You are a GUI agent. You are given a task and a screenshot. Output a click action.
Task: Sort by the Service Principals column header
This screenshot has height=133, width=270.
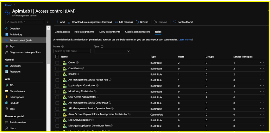(x=243, y=57)
